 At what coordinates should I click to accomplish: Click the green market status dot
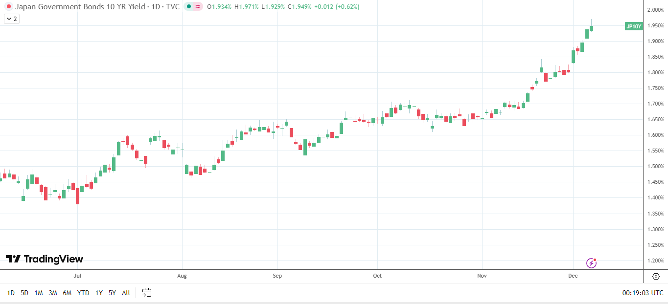[189, 7]
